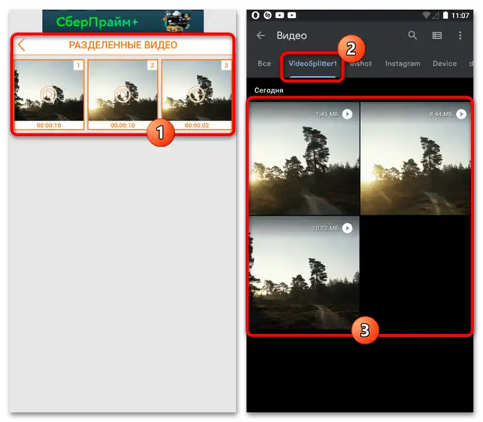Tap the 11:07 clock
The height and width of the screenshot is (422, 483).
point(460,16)
